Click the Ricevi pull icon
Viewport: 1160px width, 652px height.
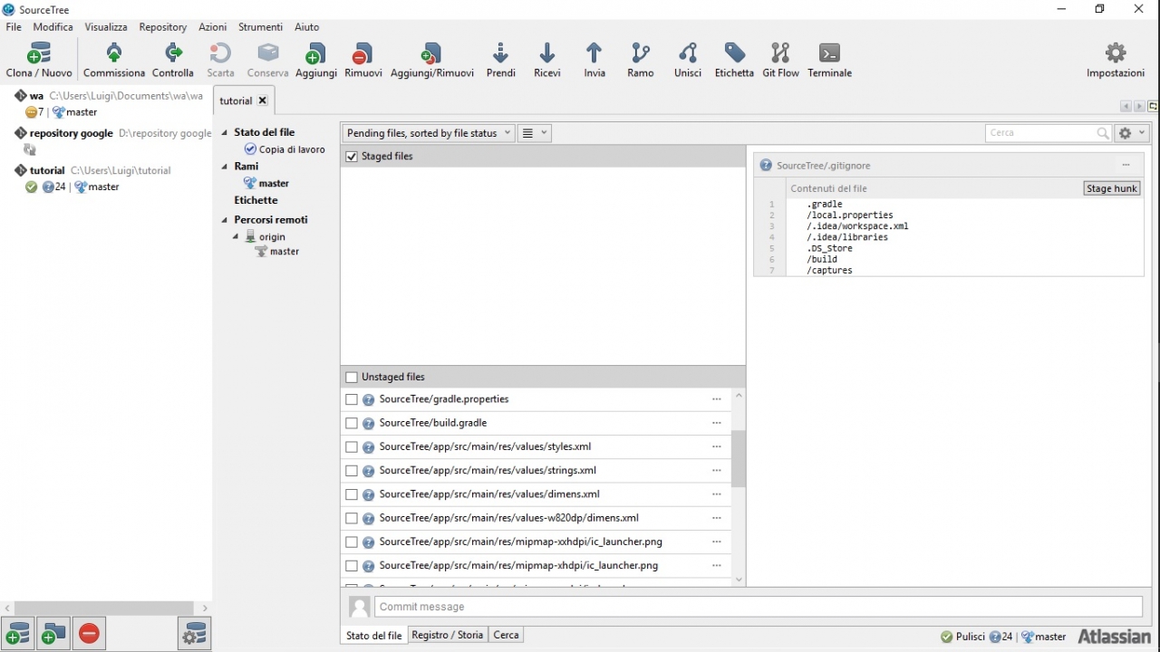click(547, 53)
